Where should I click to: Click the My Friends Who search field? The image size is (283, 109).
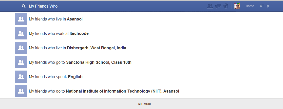pos(116,6)
